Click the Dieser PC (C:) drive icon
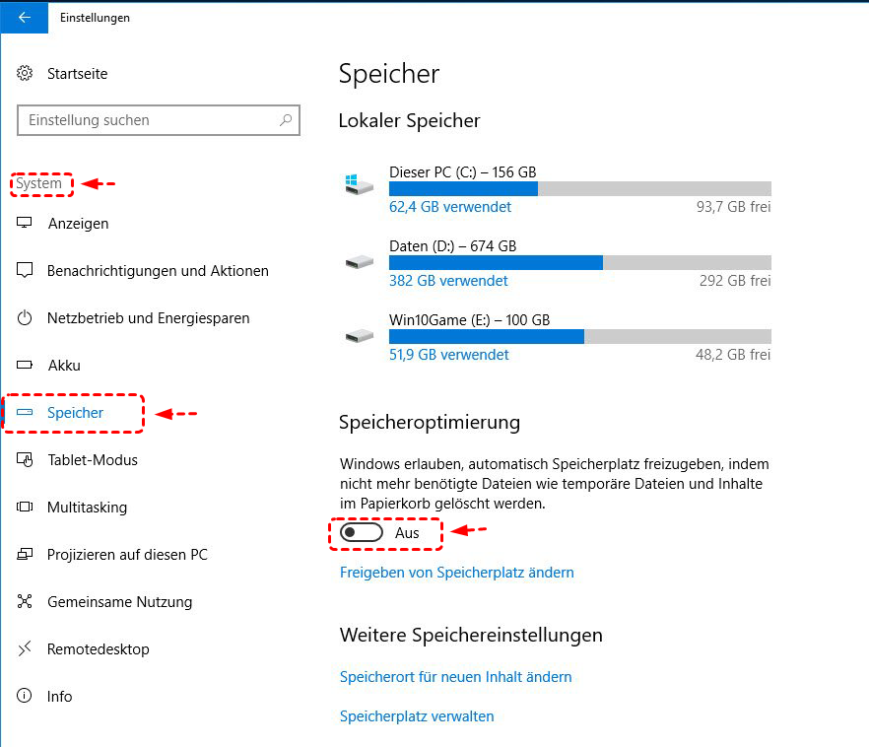The image size is (869, 747). tap(359, 184)
